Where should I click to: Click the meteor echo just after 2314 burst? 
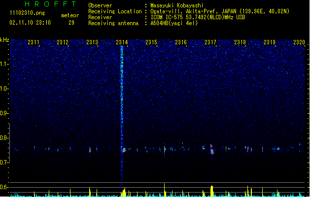[124, 150]
